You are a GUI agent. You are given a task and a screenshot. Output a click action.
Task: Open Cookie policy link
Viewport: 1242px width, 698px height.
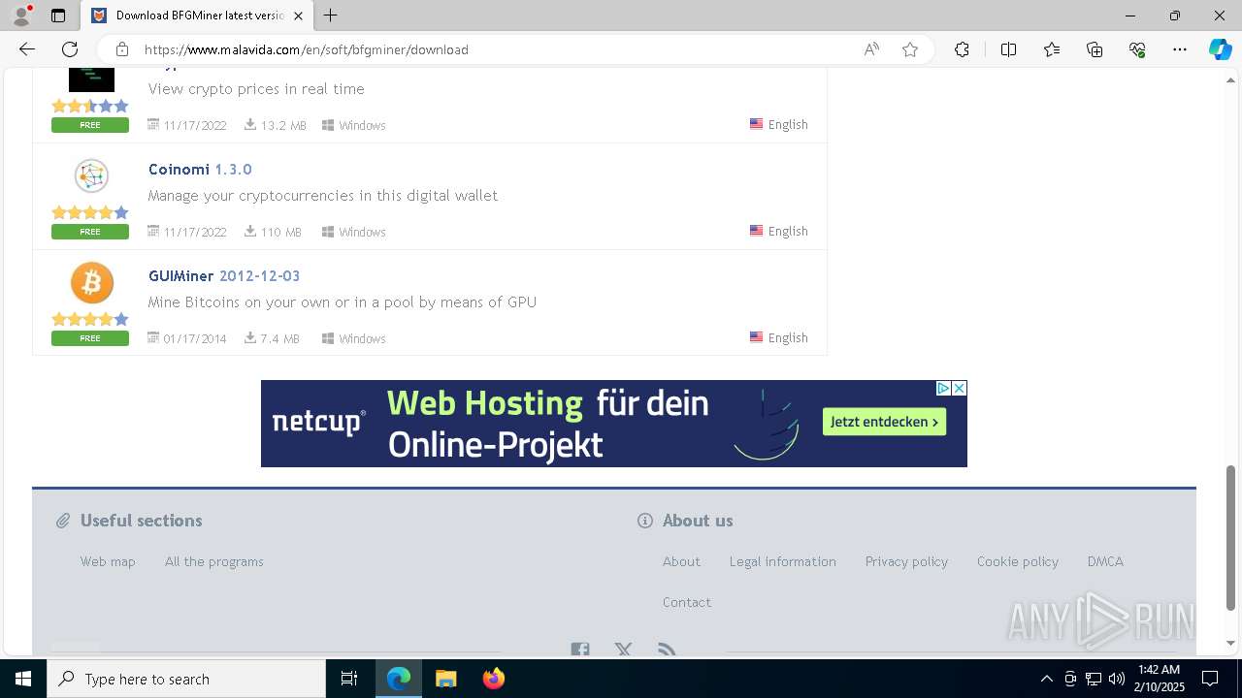coord(1018,561)
